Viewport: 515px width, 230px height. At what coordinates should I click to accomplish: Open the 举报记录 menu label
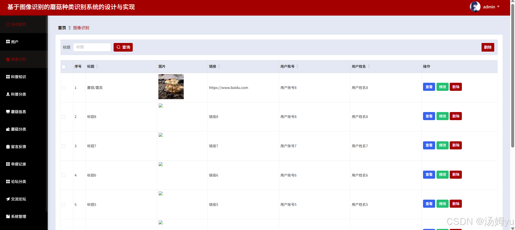[19, 164]
